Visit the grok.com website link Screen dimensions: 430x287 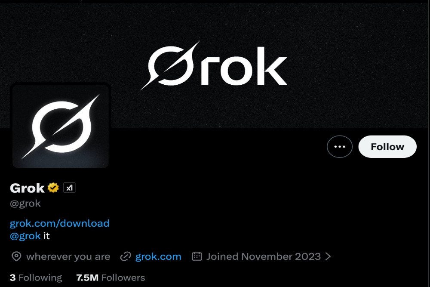click(x=158, y=257)
